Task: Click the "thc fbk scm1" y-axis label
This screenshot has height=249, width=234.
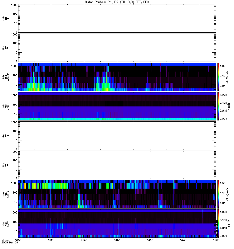Action: [6, 223]
